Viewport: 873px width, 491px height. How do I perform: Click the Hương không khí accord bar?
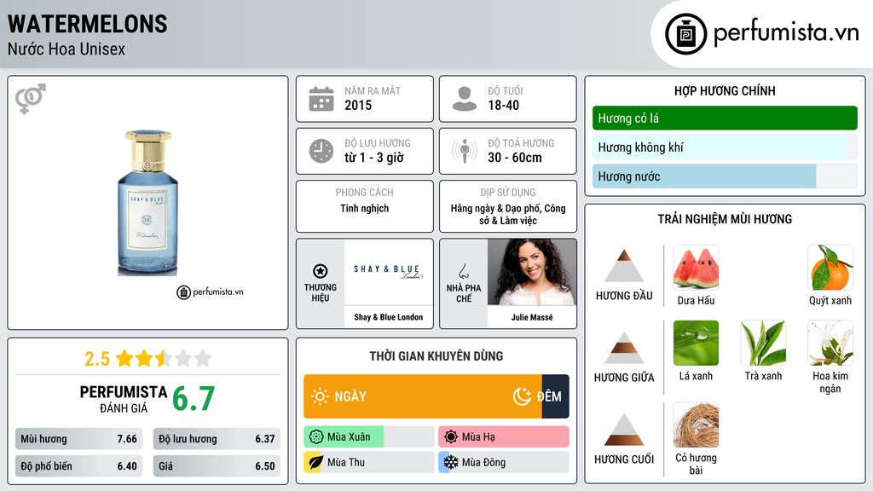click(725, 147)
